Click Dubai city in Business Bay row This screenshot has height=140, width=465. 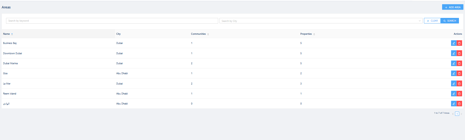click(x=119, y=43)
